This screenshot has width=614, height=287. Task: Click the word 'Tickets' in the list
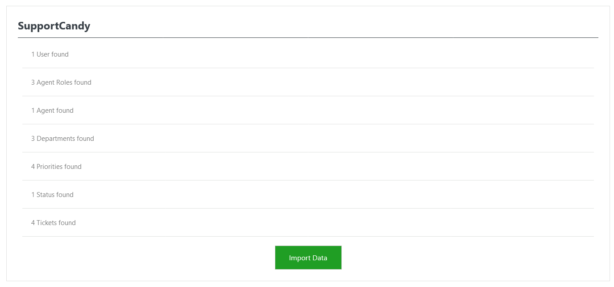click(x=46, y=223)
